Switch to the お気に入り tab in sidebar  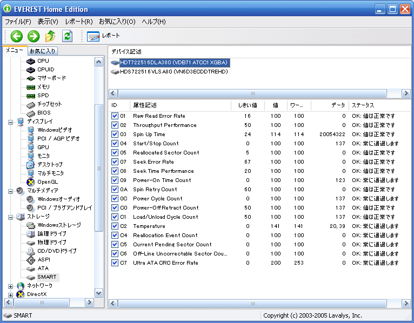click(43, 51)
